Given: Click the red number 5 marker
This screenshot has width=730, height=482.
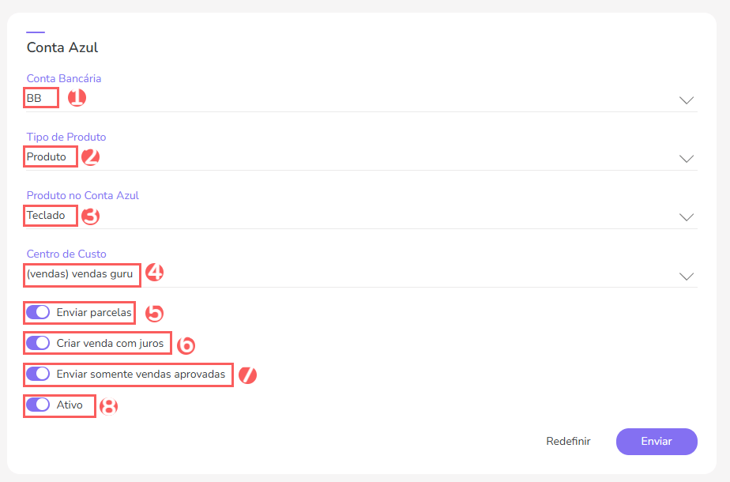Looking at the screenshot, I should pyautogui.click(x=153, y=314).
